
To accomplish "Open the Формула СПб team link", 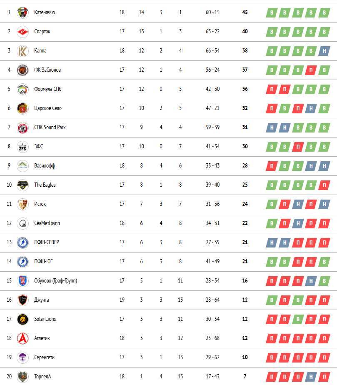I will (x=48, y=89).
